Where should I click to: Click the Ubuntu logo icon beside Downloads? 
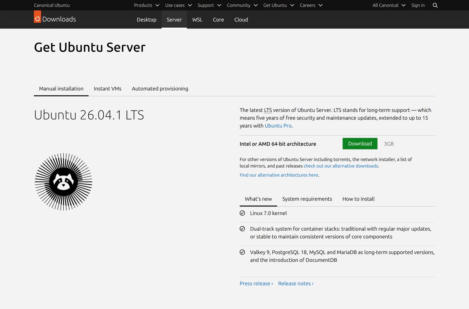[38, 17]
